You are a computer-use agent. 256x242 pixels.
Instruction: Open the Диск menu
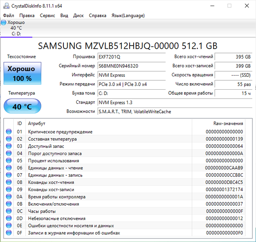pyautogui.click(x=78, y=15)
